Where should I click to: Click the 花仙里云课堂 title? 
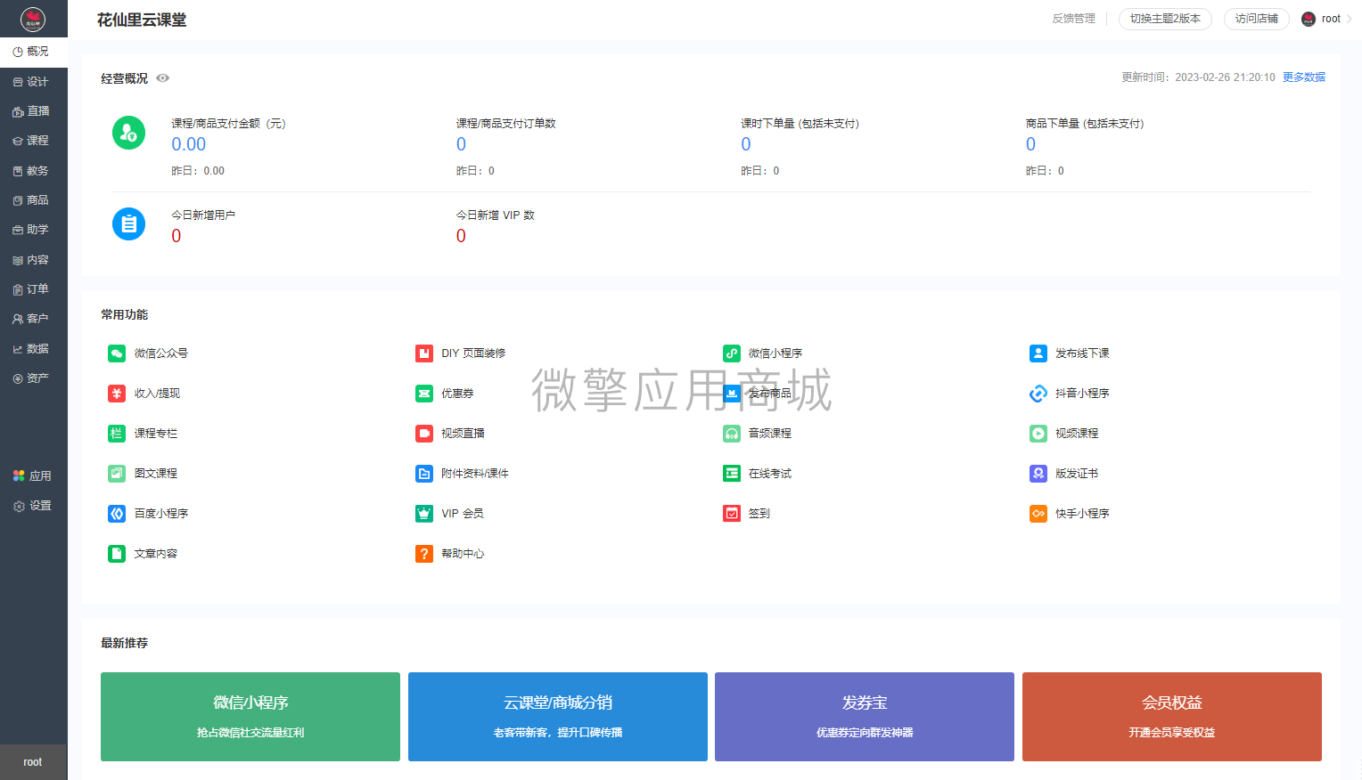tap(142, 20)
